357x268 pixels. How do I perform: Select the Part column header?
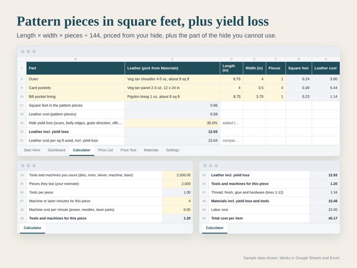click(76, 68)
